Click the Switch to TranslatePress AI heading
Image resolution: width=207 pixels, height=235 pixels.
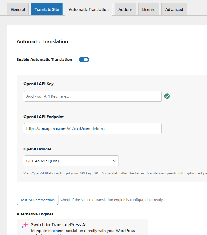[59, 224]
